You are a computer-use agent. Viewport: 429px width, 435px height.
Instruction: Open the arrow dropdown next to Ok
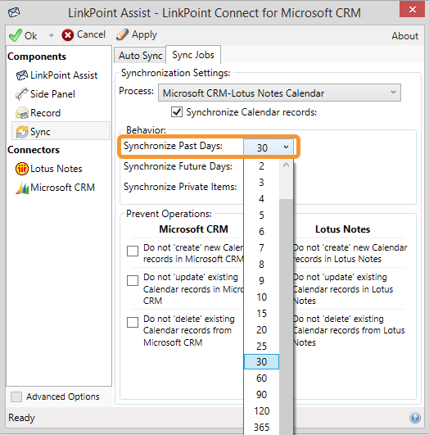click(51, 35)
